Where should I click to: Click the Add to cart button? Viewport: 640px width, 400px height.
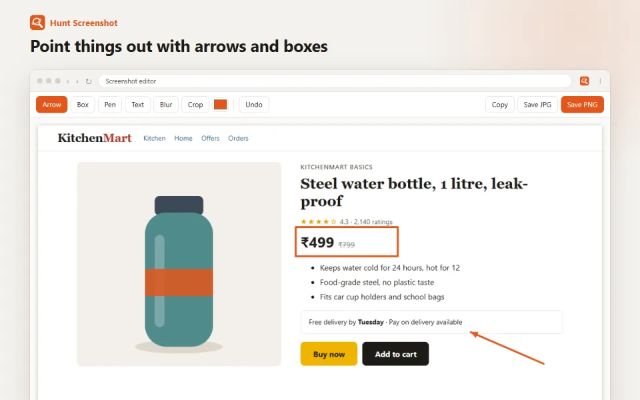tap(395, 354)
